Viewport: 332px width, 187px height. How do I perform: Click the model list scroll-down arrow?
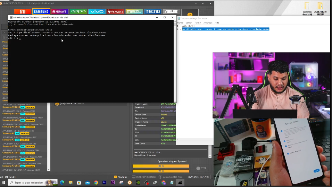click(x=49, y=170)
